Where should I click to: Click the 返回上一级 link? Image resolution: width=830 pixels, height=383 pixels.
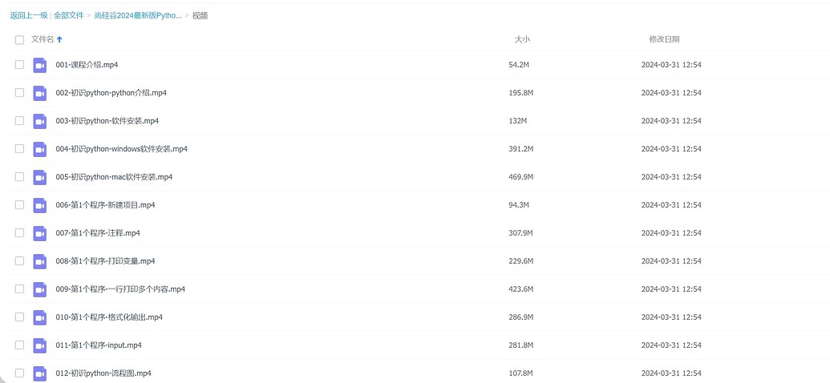coord(29,15)
